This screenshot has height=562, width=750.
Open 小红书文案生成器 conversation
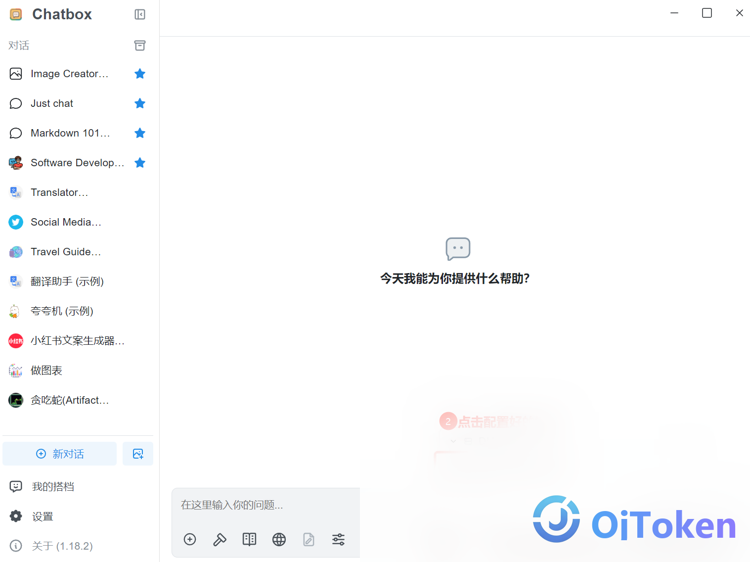click(78, 341)
